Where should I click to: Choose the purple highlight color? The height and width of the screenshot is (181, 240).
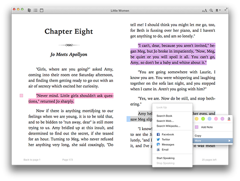(223, 119)
